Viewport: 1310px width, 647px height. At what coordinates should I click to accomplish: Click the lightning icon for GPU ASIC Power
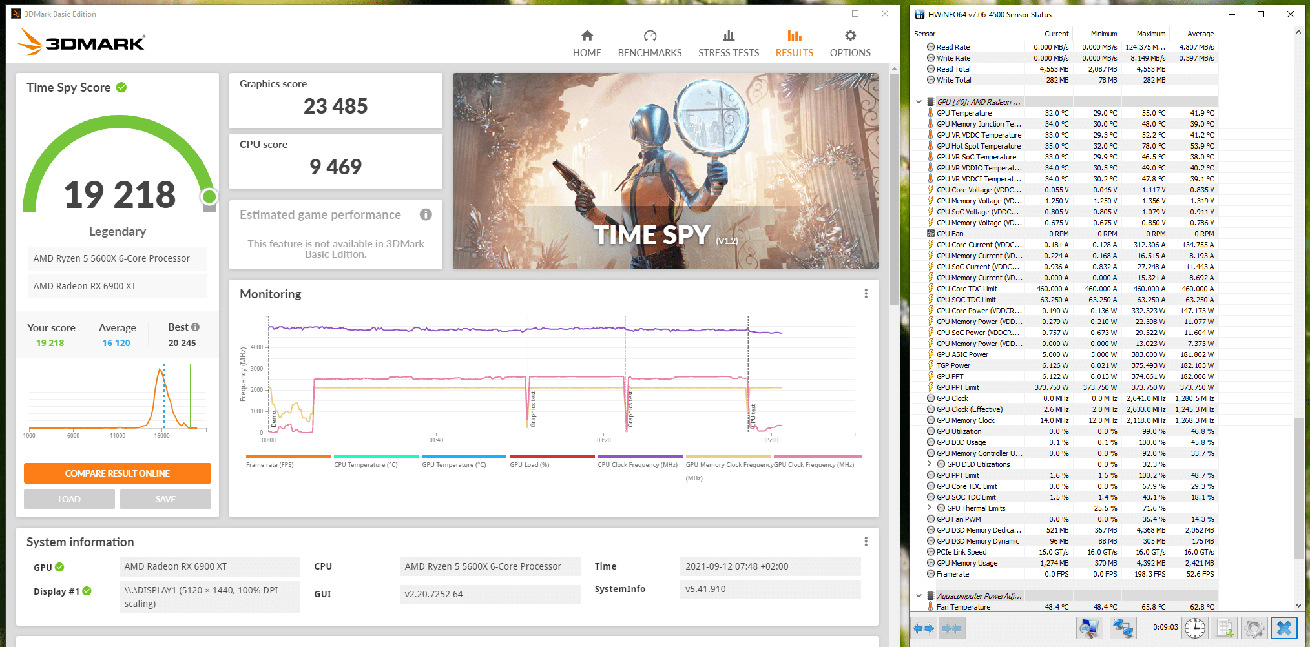coord(931,354)
